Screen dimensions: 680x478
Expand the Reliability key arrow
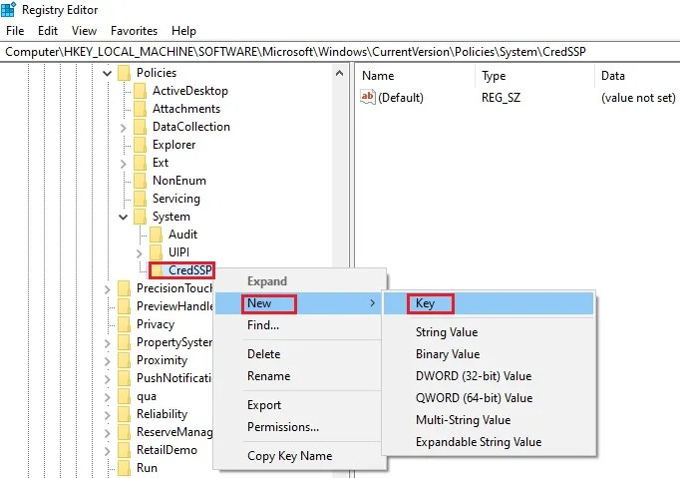point(107,414)
